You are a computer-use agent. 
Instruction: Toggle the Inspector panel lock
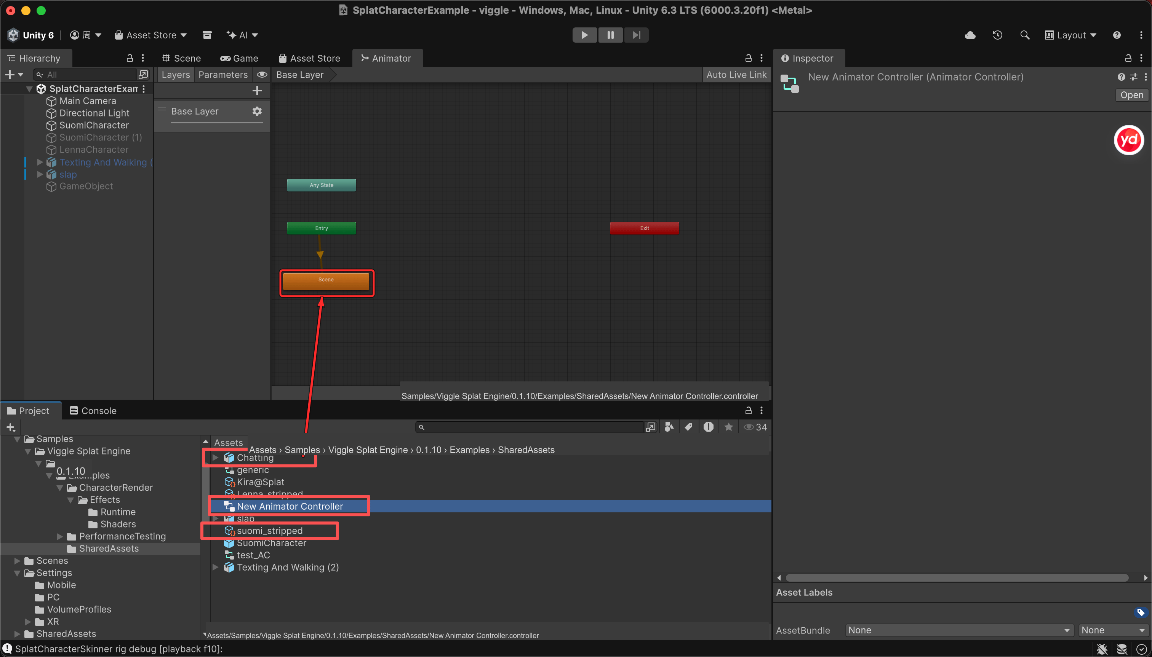click(x=1128, y=58)
